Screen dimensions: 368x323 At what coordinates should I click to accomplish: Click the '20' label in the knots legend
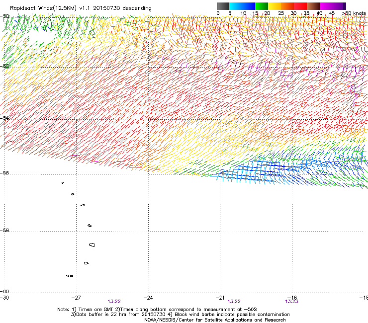267,13
